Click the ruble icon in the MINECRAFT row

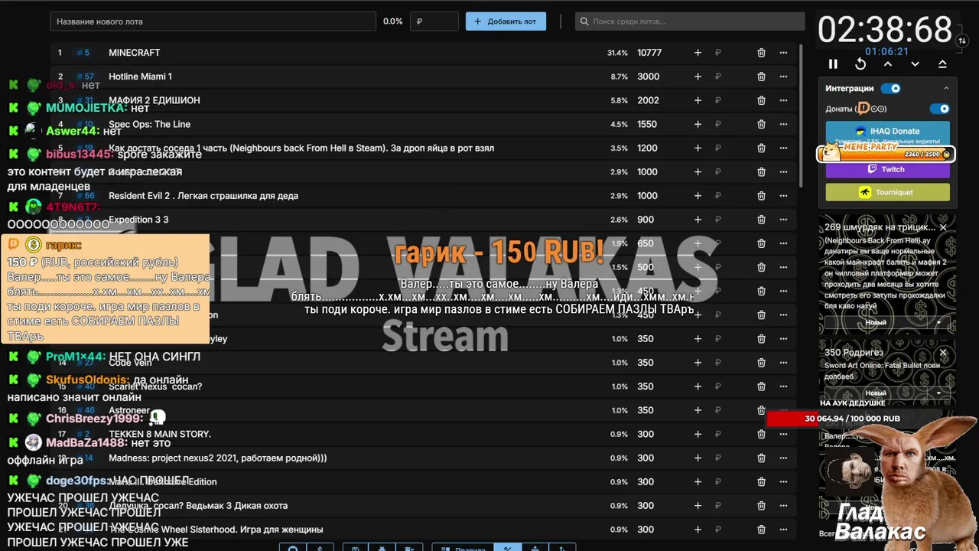(x=718, y=53)
